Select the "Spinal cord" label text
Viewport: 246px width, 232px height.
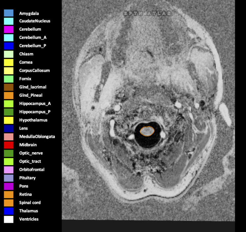point(30,203)
